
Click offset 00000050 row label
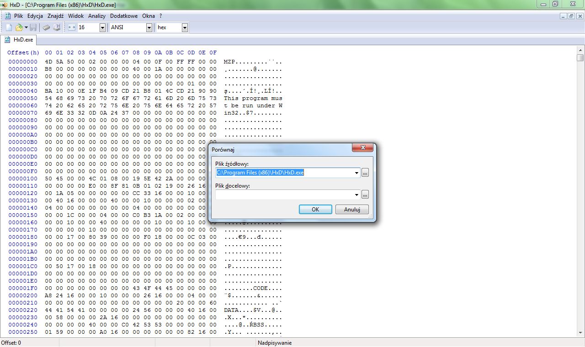(23, 98)
